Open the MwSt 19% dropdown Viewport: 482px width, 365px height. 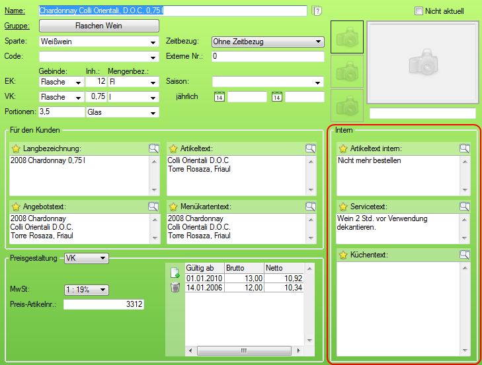[102, 290]
